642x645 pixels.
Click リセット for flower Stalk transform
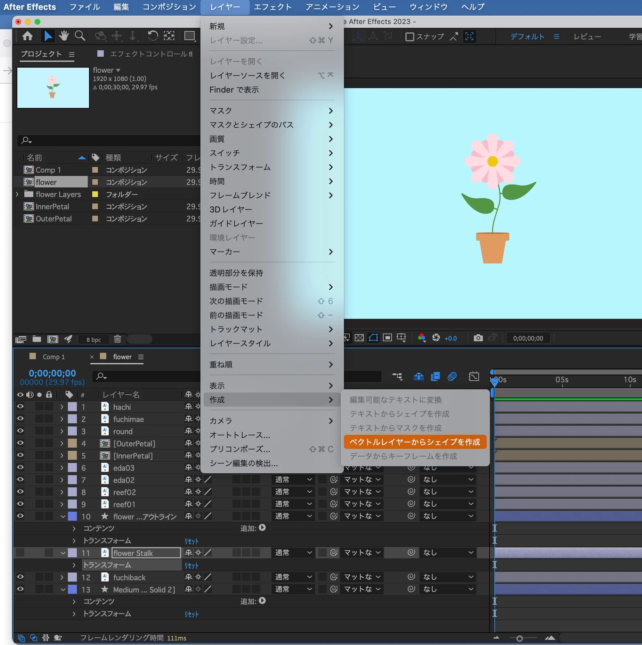pyautogui.click(x=191, y=565)
